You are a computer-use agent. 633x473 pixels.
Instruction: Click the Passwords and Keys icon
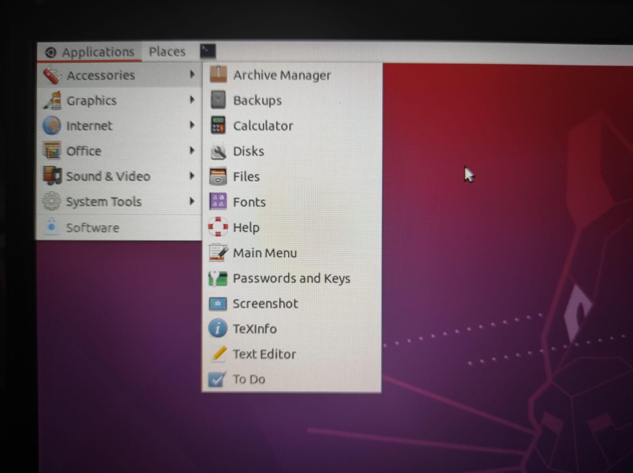(x=218, y=278)
